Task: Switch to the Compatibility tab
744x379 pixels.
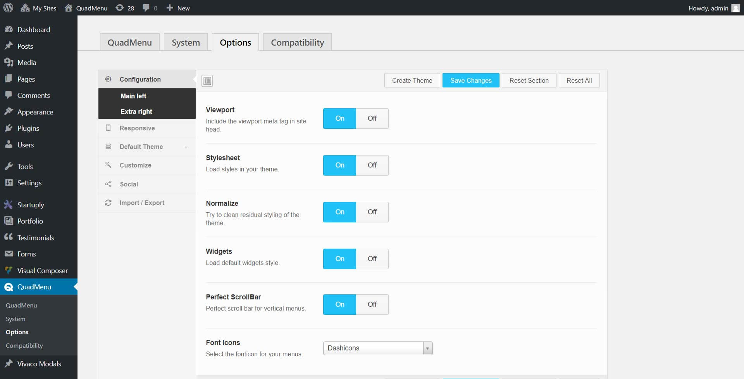Action: coord(297,42)
